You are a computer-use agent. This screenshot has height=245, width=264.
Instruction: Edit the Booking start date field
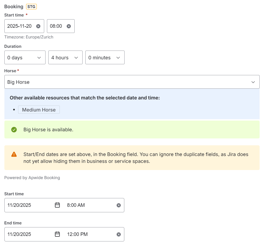19,26
